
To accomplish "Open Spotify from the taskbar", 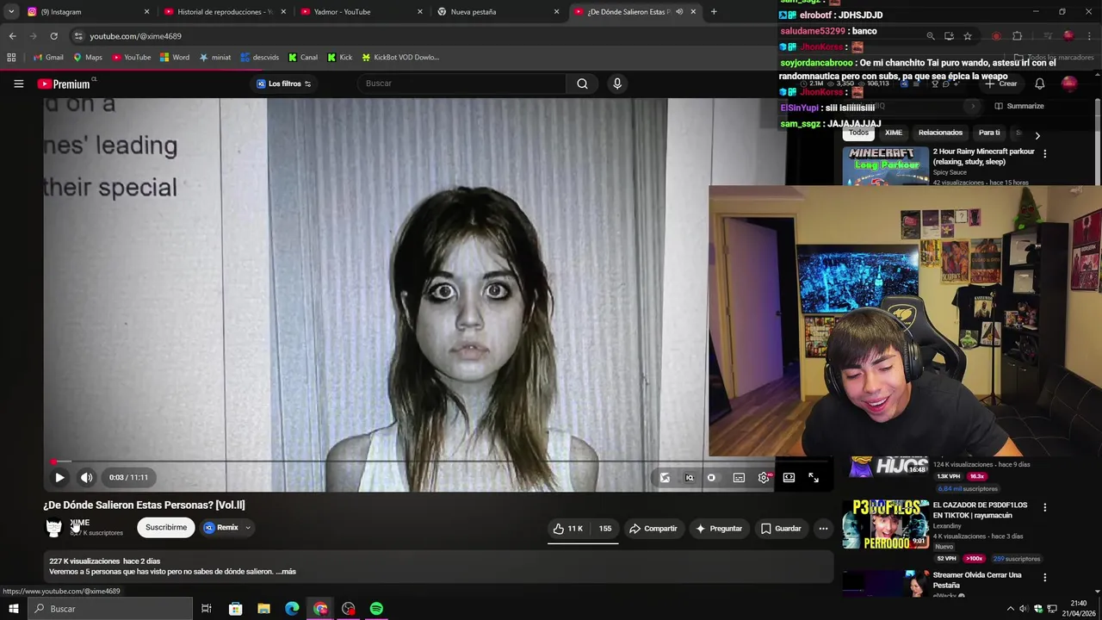I will tap(376, 609).
